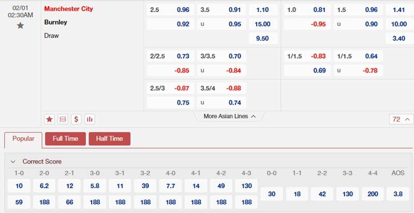Screen dimensions: 414x213
Task: Click the gray favorite star under match time
Action: point(20,25)
